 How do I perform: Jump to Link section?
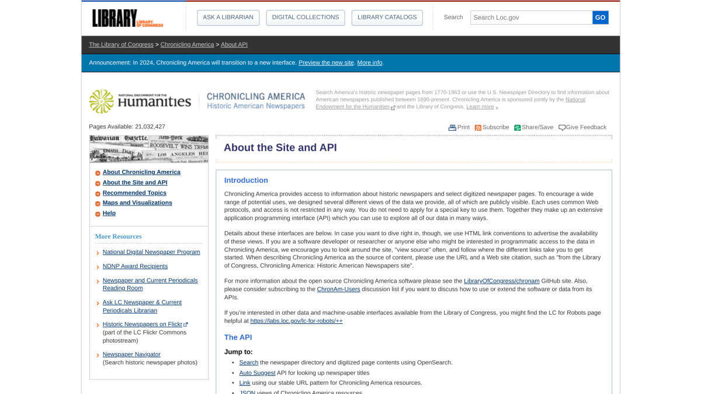coord(245,383)
